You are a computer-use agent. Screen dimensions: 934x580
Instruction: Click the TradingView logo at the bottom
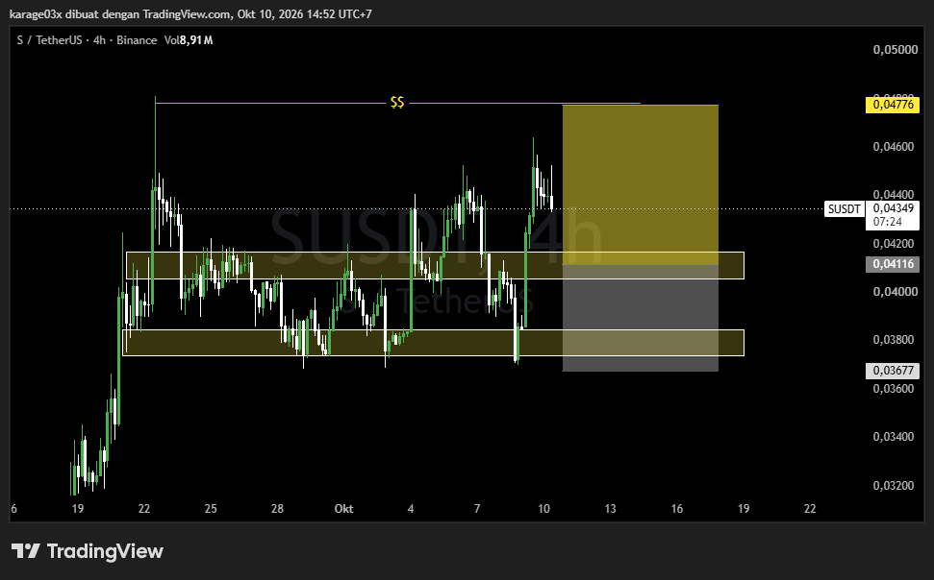pyautogui.click(x=87, y=551)
